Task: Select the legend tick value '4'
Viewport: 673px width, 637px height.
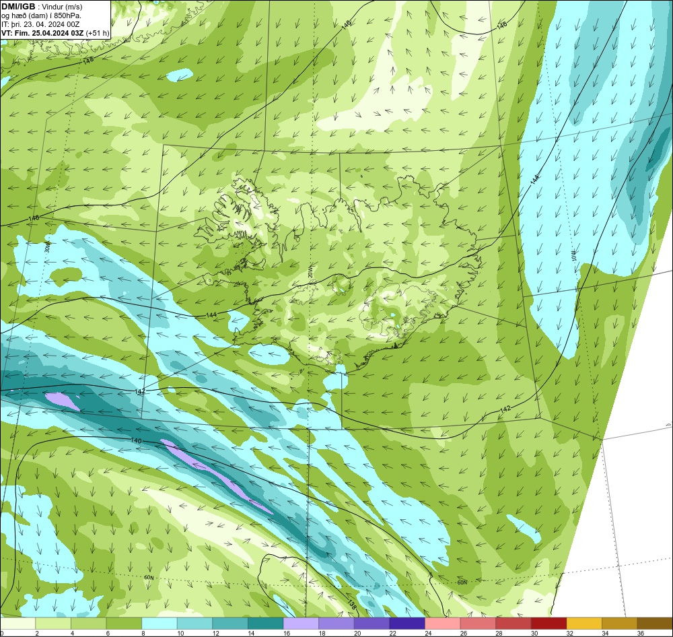Action: click(x=72, y=633)
